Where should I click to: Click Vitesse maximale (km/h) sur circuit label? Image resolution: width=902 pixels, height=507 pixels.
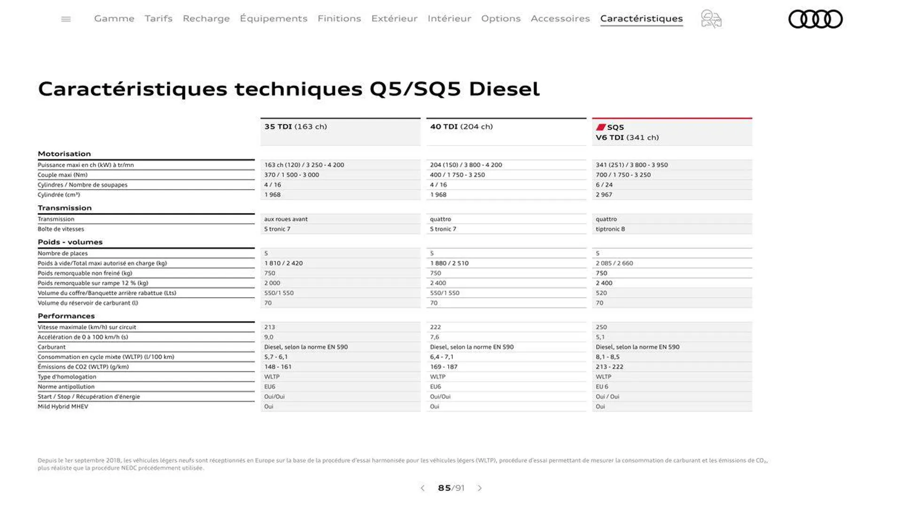click(87, 327)
